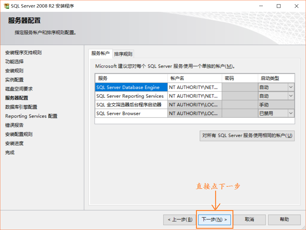This screenshot has width=306, height=230.
Task: Click 安装进度 step in sidebar
Action: 14,143
